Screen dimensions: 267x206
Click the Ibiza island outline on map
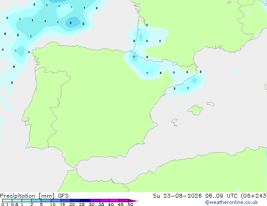[x=174, y=121]
